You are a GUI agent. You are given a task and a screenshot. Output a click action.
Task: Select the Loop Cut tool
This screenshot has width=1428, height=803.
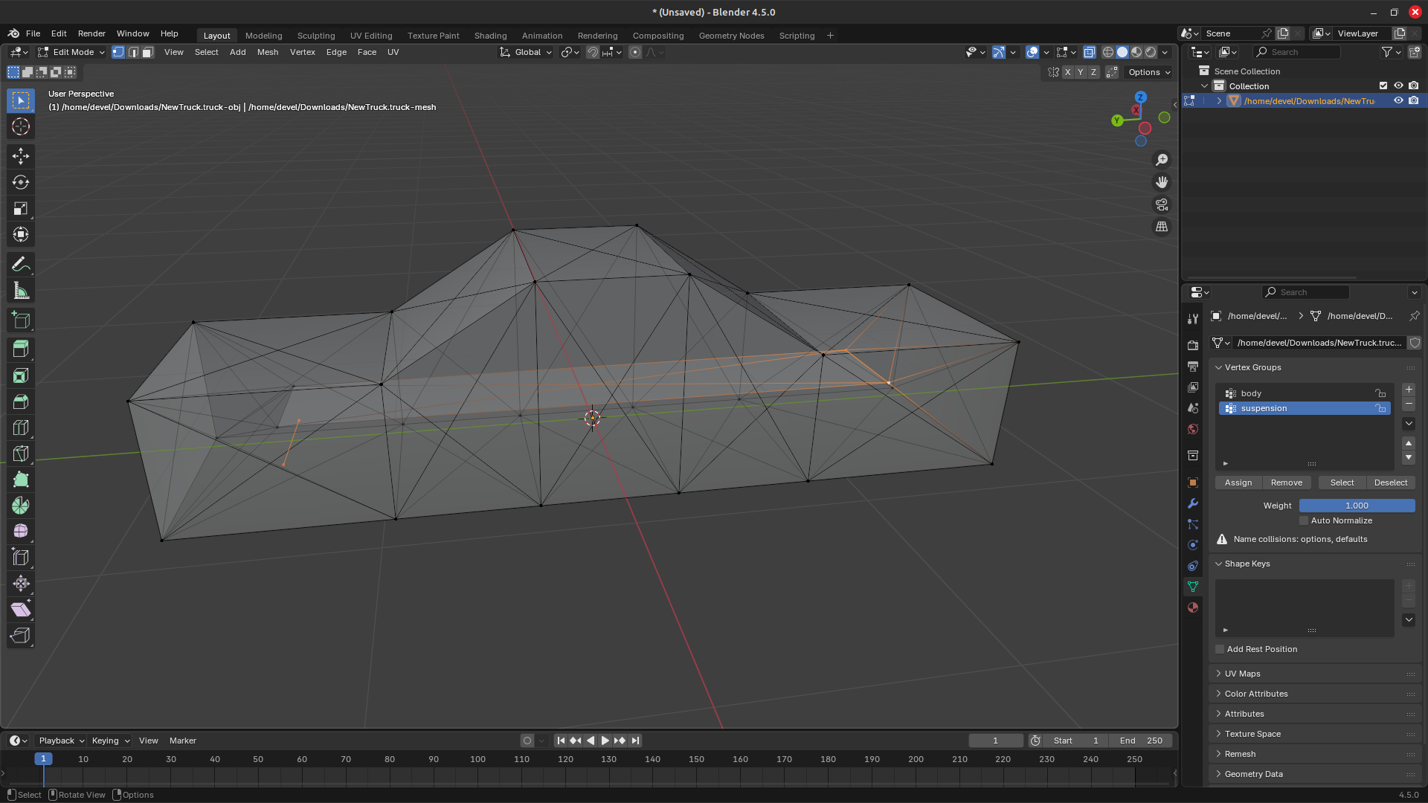click(x=21, y=428)
